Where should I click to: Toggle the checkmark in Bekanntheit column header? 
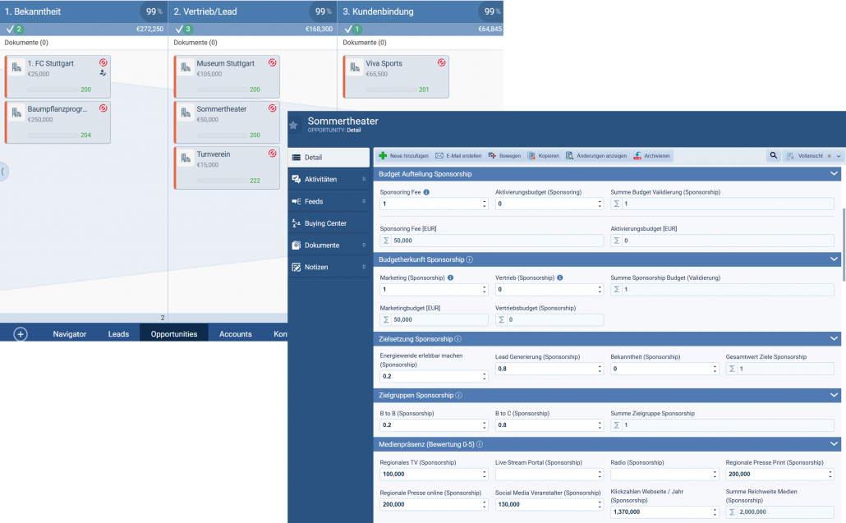pyautogui.click(x=10, y=29)
